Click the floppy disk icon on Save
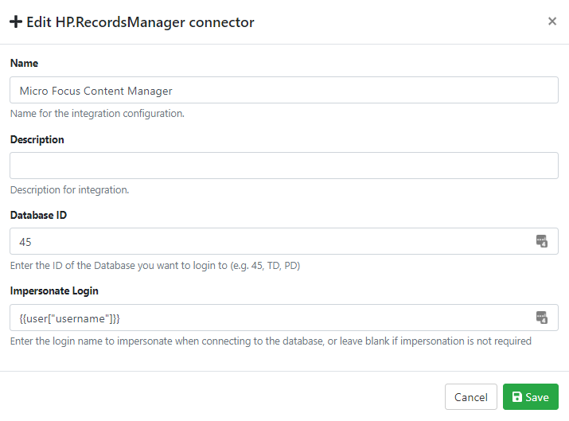Screen dimensions: 569x421 tap(517, 397)
